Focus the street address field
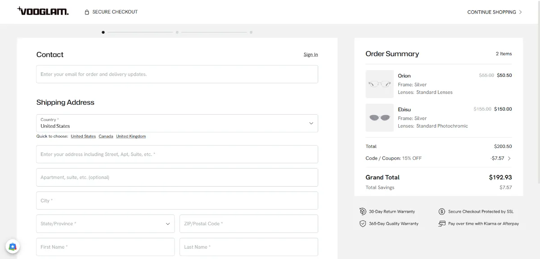The width and height of the screenshot is (540, 259). pyautogui.click(x=177, y=154)
